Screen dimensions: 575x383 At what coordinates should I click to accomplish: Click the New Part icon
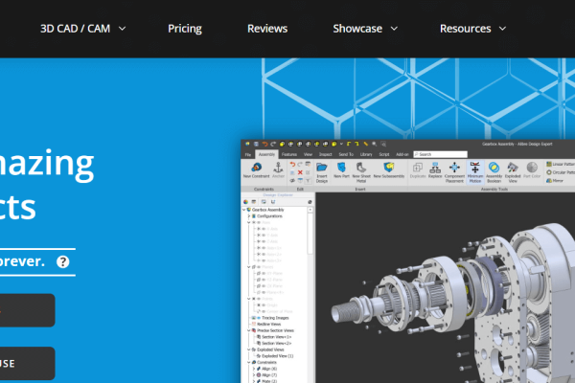click(342, 169)
